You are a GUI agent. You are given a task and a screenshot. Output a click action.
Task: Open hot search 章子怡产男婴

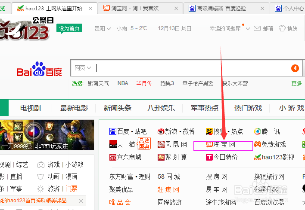coord(198,83)
